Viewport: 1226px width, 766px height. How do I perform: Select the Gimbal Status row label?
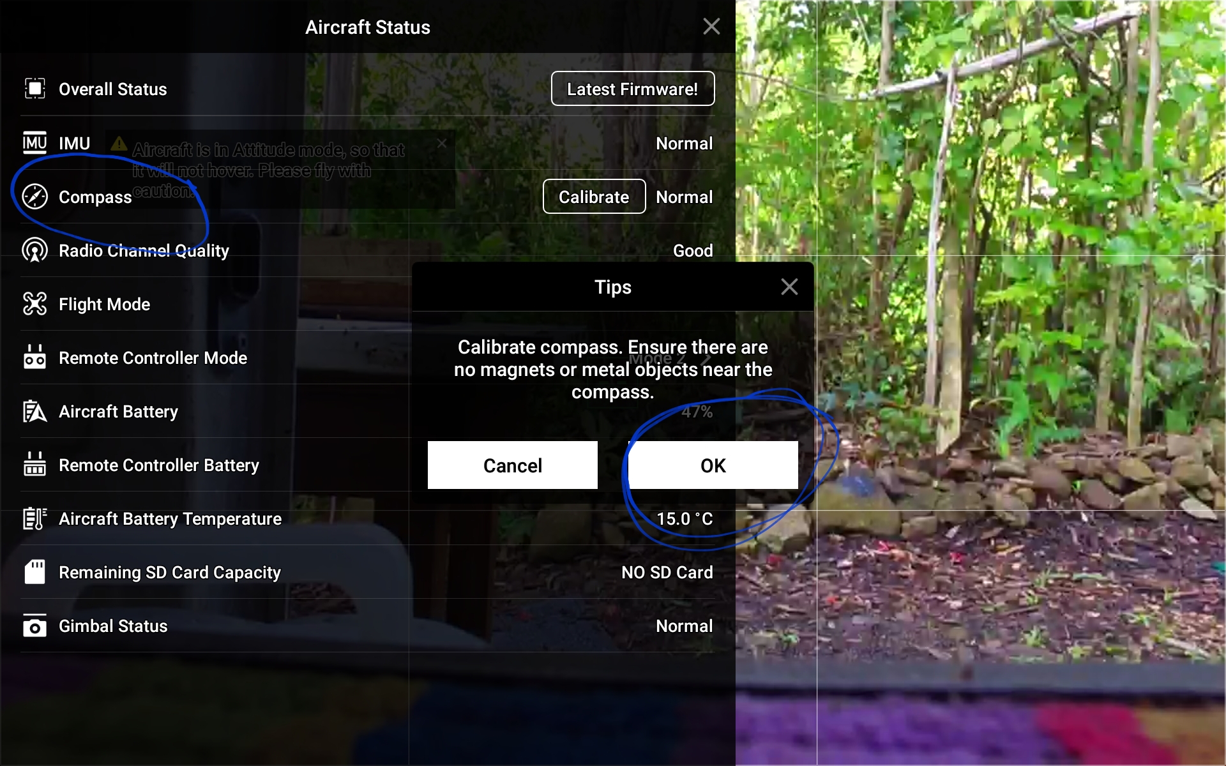[113, 626]
